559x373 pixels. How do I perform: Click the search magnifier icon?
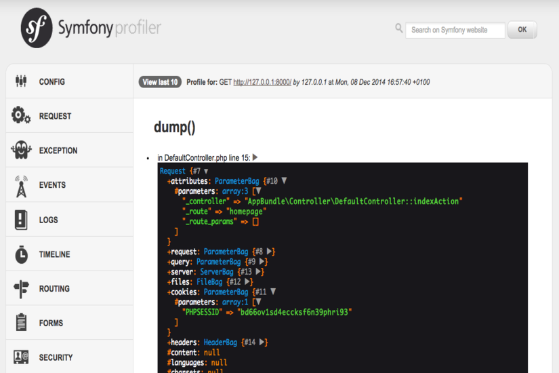click(398, 28)
